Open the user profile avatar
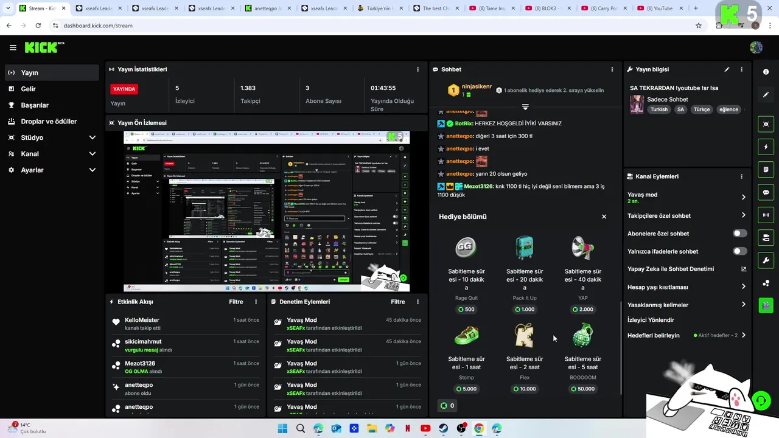The height and width of the screenshot is (438, 779). [756, 47]
